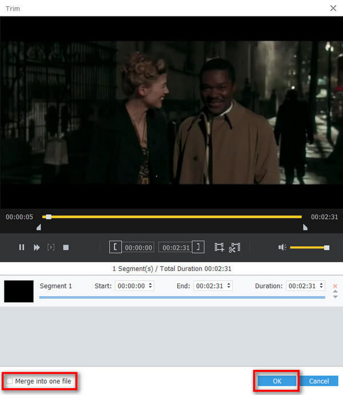Click the fast forward button
Screen dimensions: 343x395
(x=37, y=248)
